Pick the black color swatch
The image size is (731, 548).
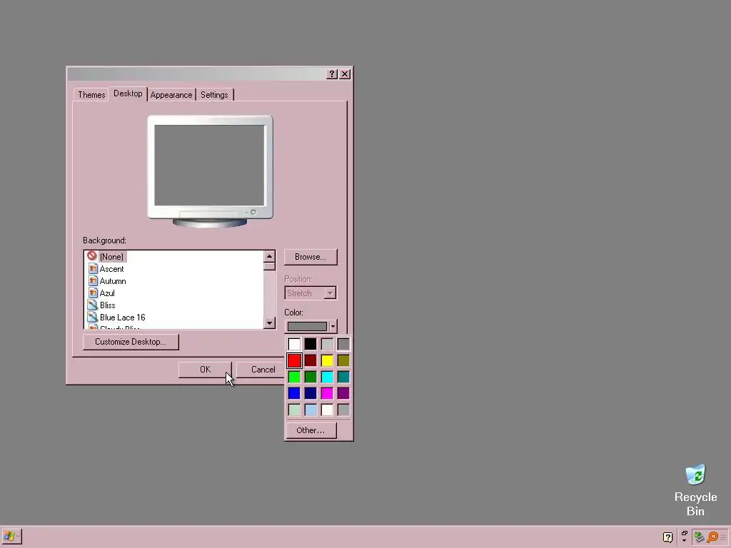tap(311, 345)
